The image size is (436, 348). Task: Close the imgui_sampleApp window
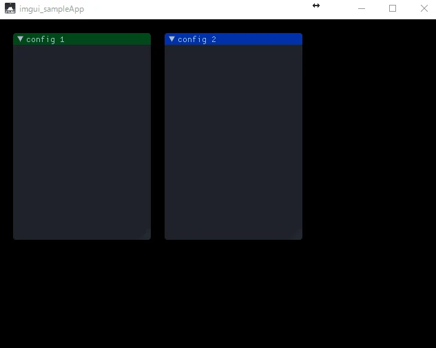click(x=424, y=9)
